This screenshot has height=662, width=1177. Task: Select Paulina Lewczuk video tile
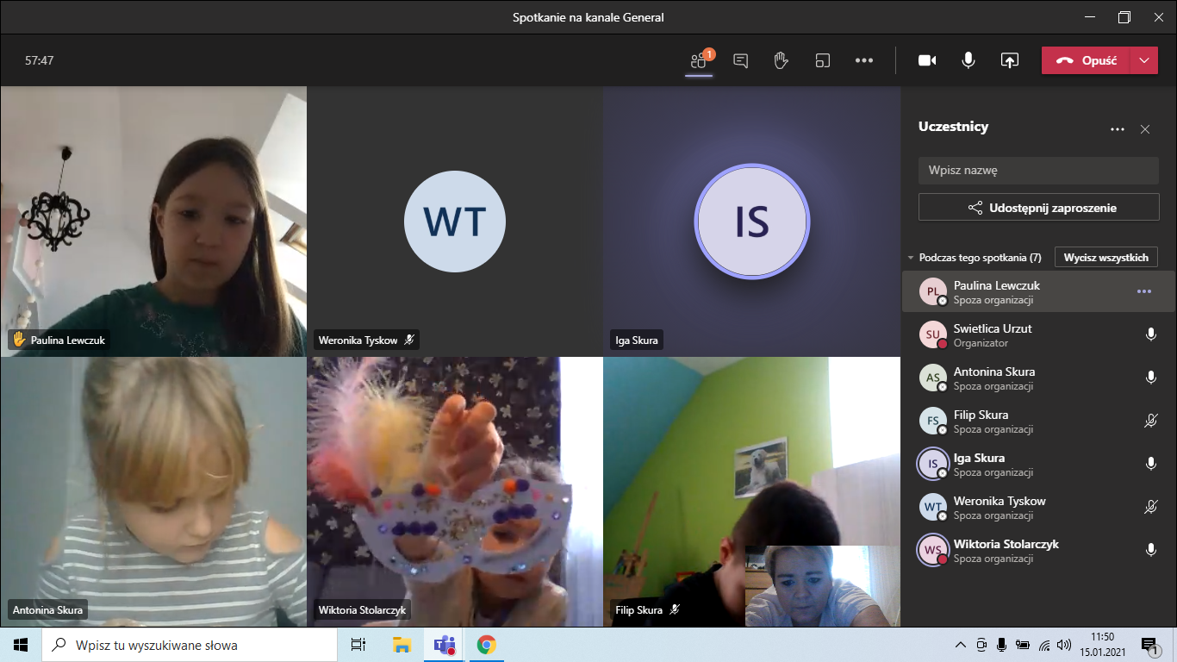pyautogui.click(x=153, y=222)
